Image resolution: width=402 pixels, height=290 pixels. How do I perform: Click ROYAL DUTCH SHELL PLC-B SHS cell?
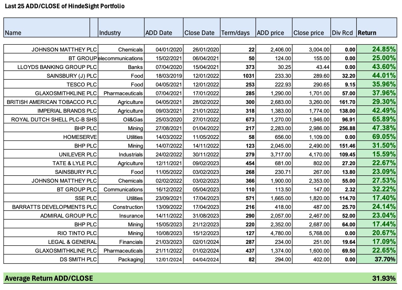(51, 119)
